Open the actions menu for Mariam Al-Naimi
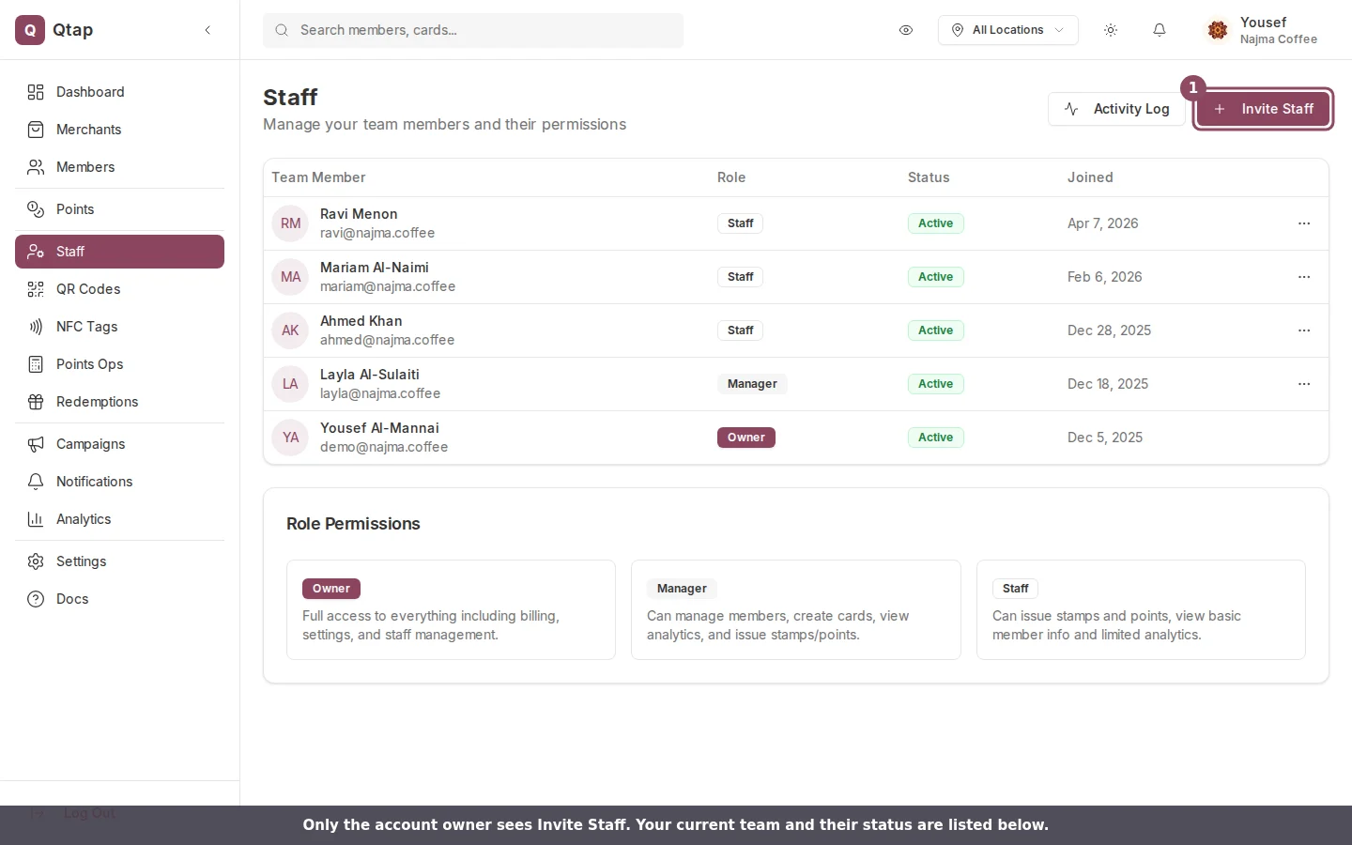The image size is (1352, 845). (x=1304, y=277)
